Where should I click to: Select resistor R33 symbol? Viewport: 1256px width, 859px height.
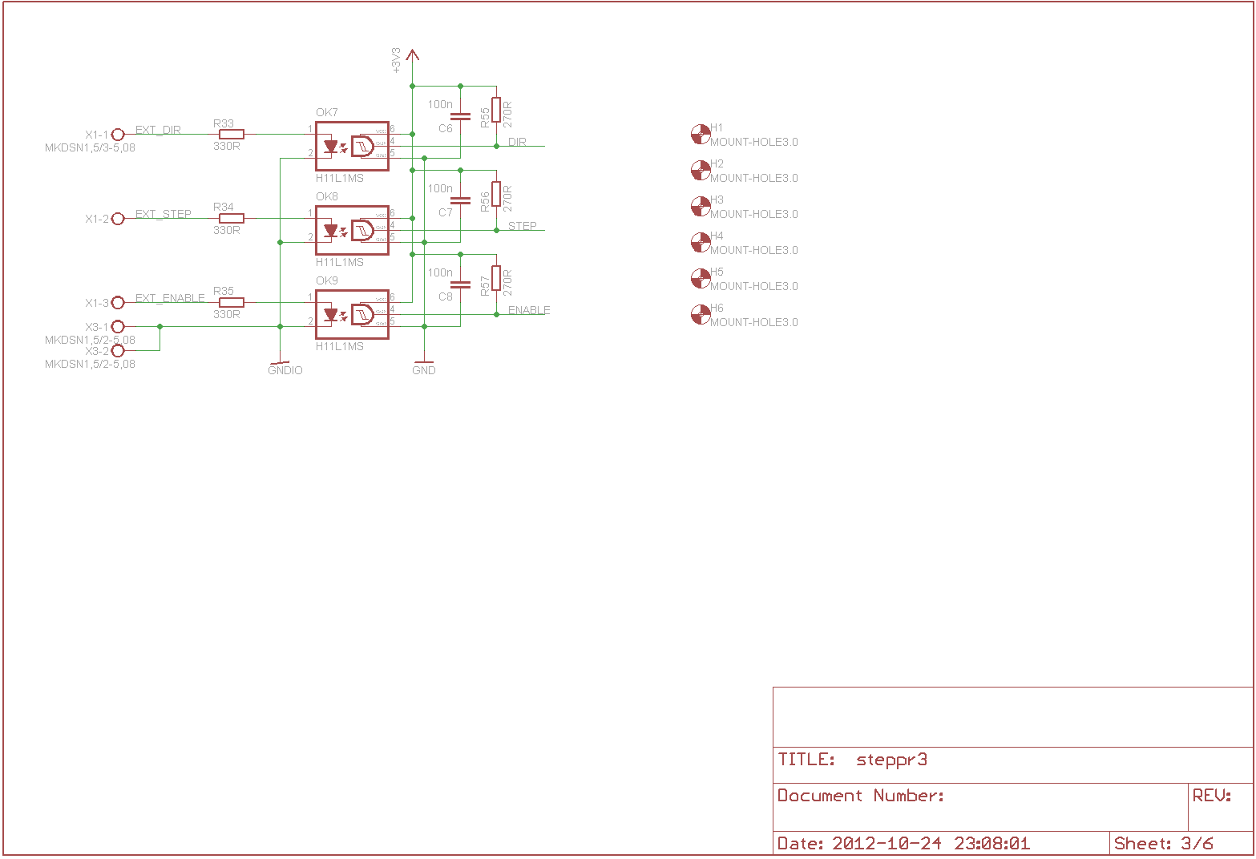pyautogui.click(x=232, y=135)
